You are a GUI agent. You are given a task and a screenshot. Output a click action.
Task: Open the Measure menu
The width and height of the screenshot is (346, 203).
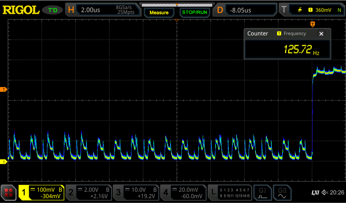click(159, 13)
